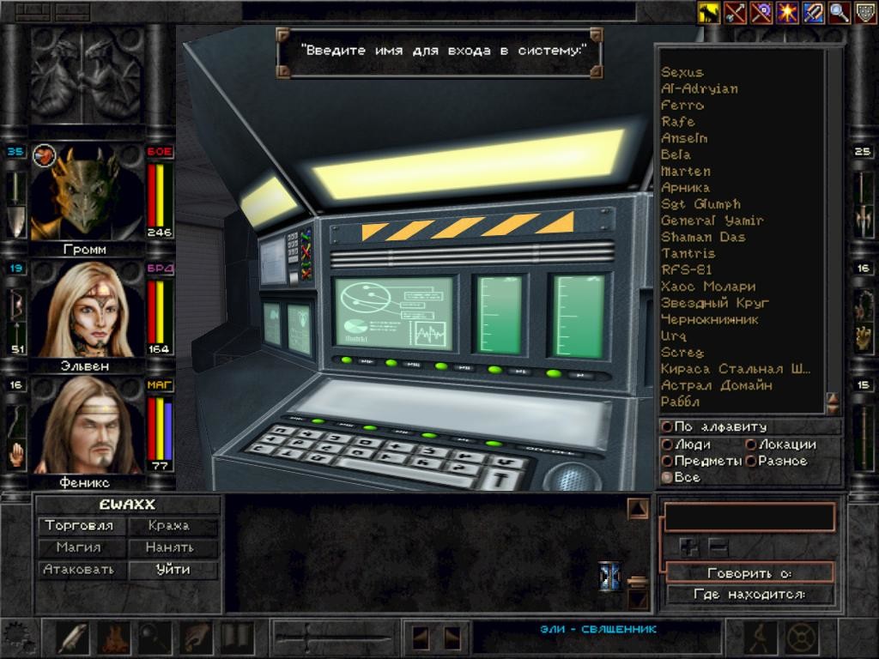Select keyword Sexus in the list
879x659 pixels.
[x=682, y=72]
